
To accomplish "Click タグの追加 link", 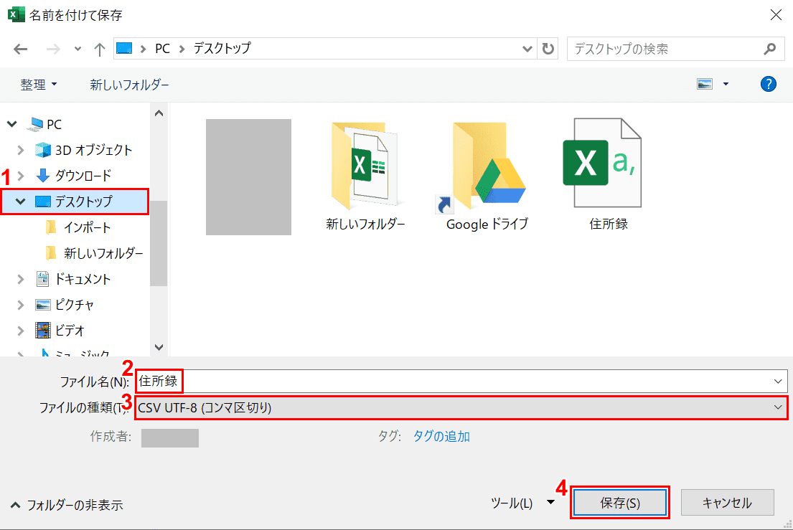I will click(441, 436).
